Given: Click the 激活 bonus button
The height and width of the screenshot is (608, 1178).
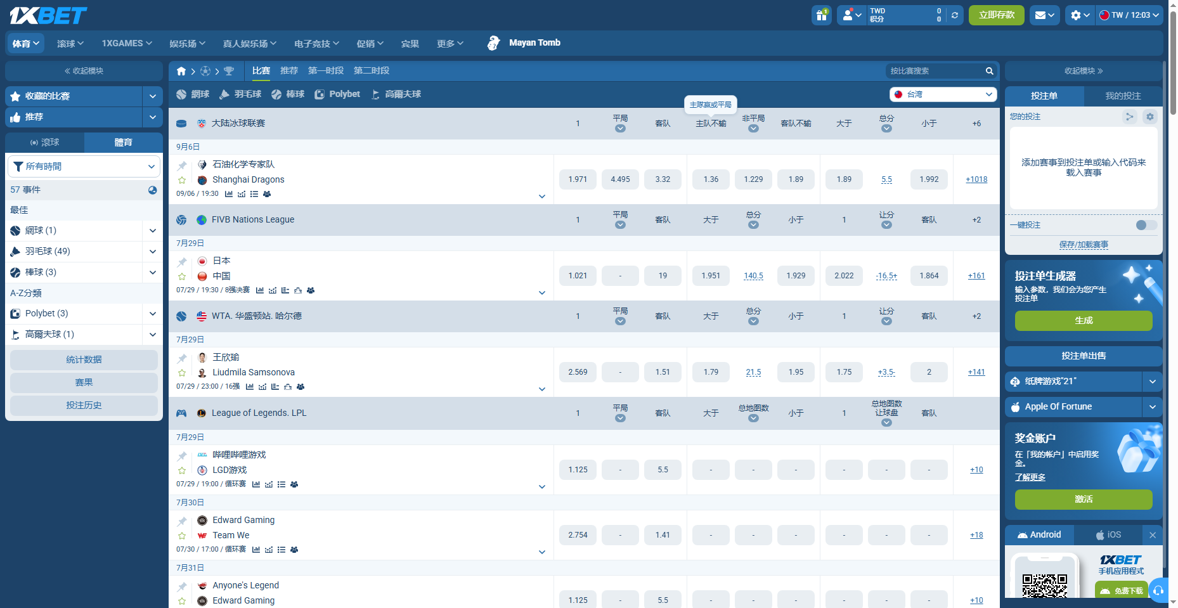Looking at the screenshot, I should pos(1084,500).
